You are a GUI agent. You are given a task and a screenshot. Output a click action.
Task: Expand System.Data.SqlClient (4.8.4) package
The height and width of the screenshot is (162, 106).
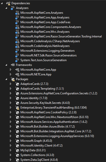click(x=10, y=160)
